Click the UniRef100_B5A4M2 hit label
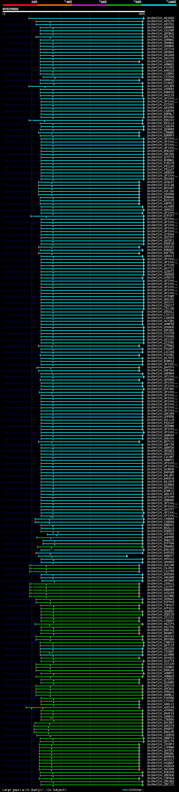This screenshot has width=179, height=792. point(161,547)
